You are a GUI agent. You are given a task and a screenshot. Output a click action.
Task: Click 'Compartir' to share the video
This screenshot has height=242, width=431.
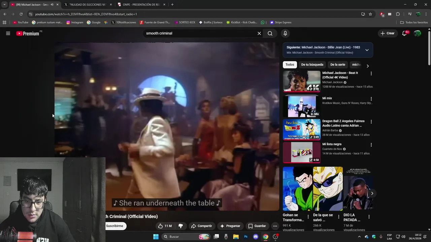[x=201, y=226]
